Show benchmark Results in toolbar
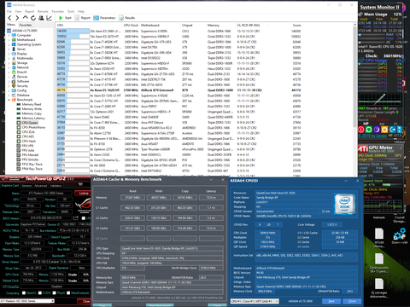 tap(127, 18)
